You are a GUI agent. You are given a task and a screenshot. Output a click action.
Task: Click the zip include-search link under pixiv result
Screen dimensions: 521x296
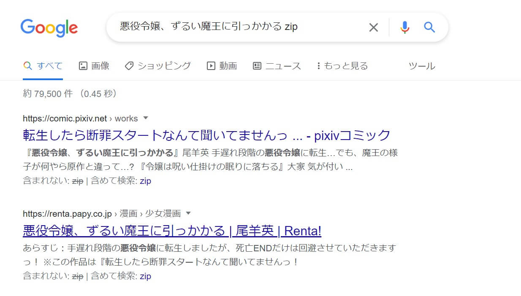pyautogui.click(x=145, y=181)
